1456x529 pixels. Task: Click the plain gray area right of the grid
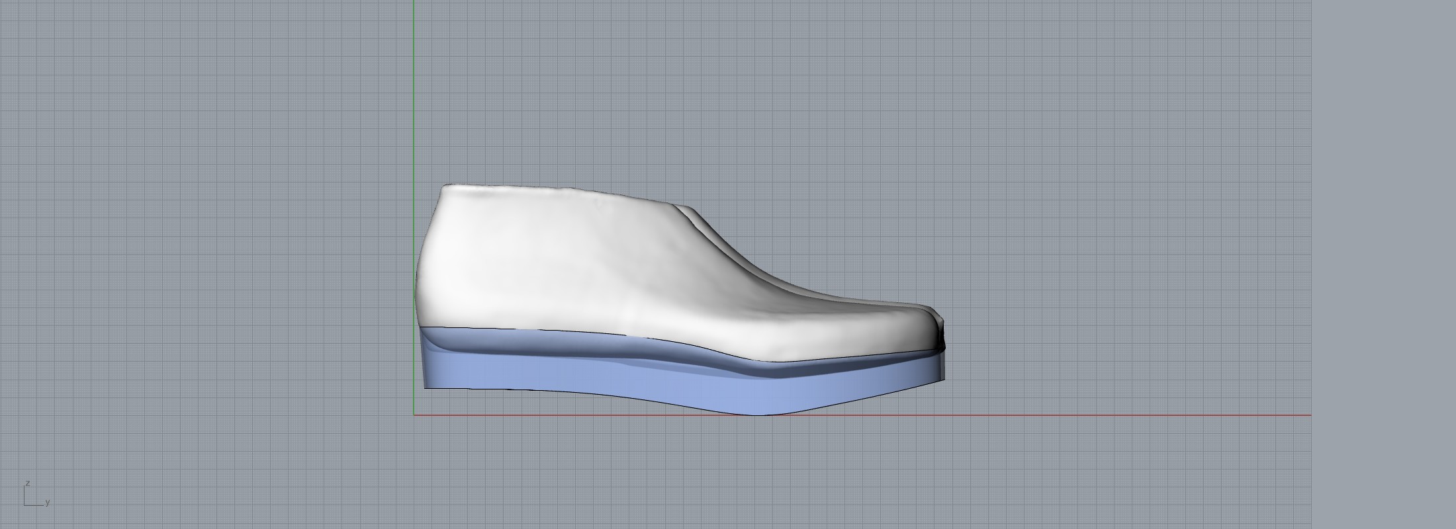pos(1383,264)
